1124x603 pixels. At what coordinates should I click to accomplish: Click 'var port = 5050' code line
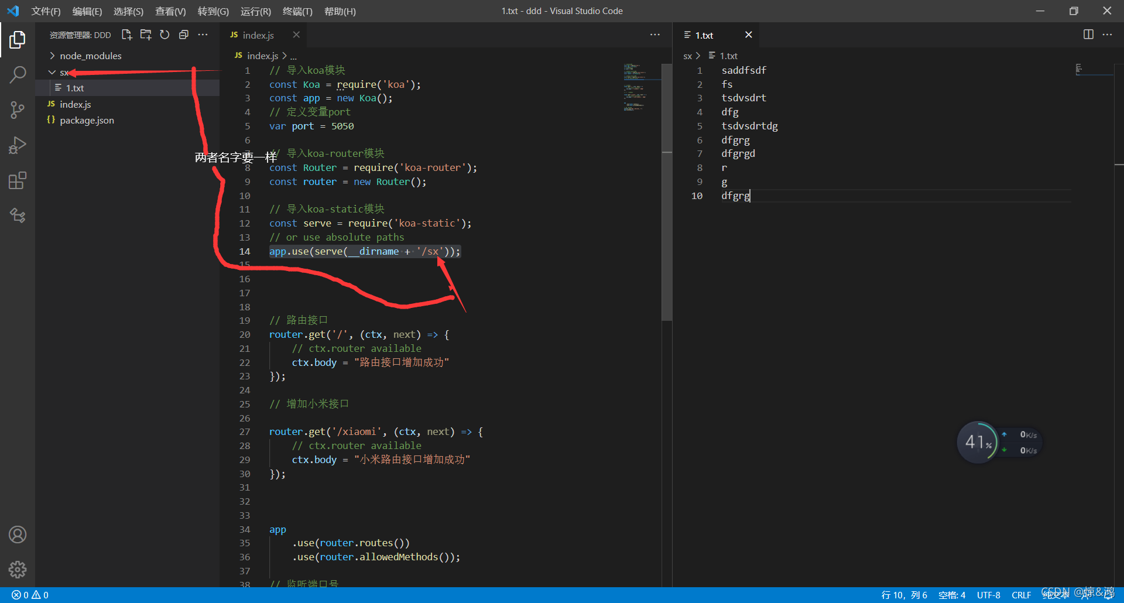(x=311, y=126)
